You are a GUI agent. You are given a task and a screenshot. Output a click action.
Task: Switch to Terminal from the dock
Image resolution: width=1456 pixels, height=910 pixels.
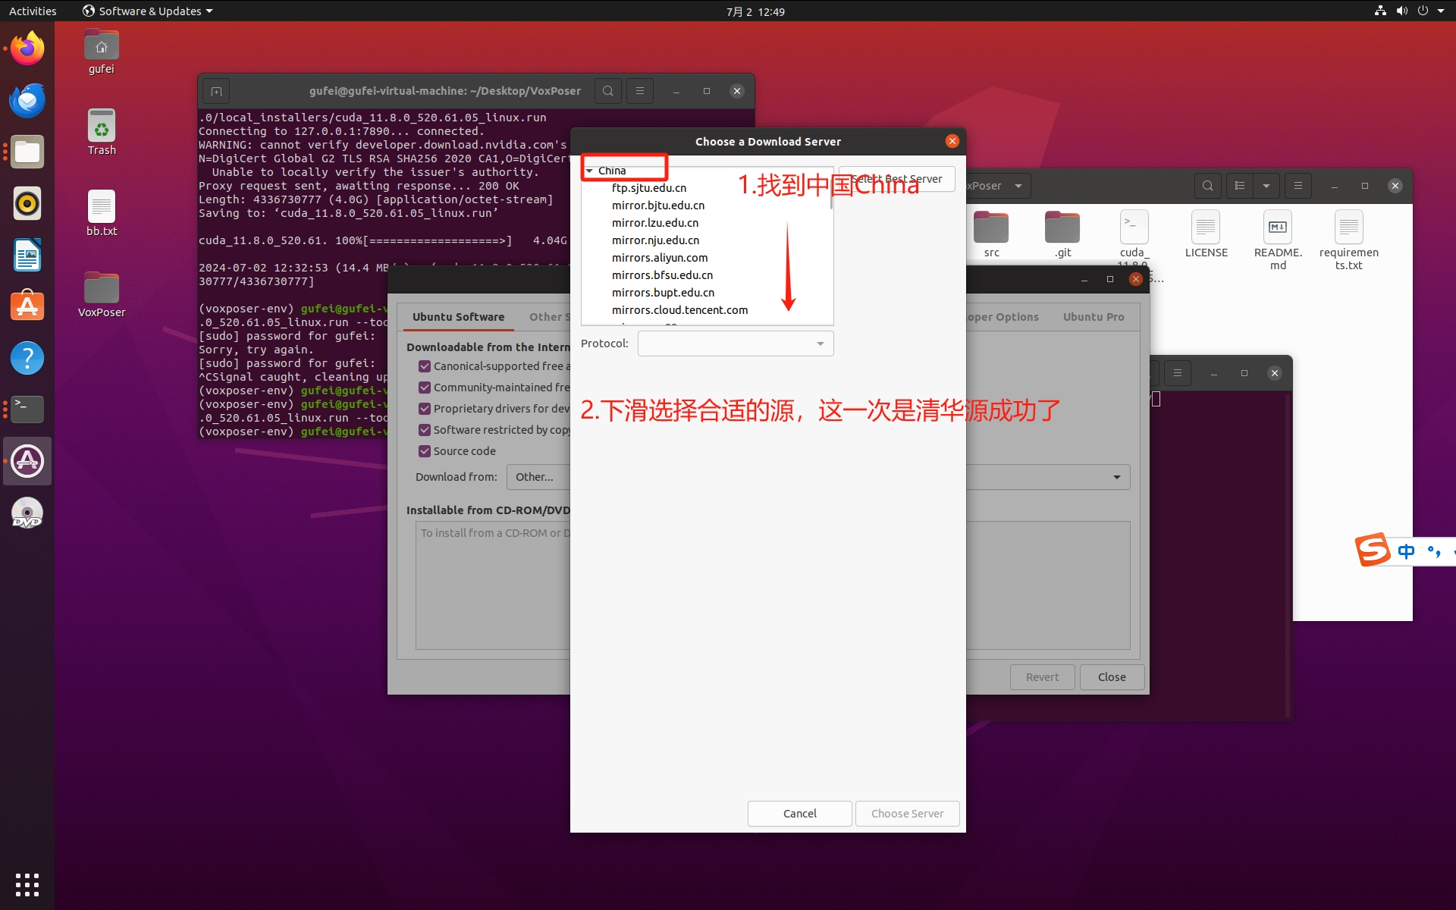coord(27,409)
